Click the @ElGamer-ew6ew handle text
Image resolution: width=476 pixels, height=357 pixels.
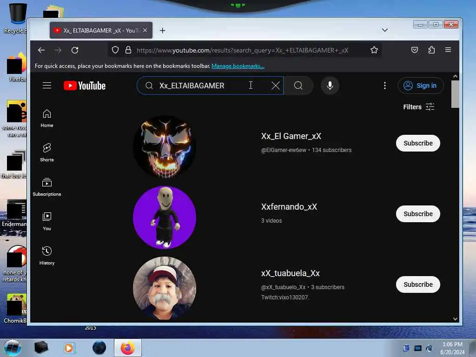tap(284, 150)
